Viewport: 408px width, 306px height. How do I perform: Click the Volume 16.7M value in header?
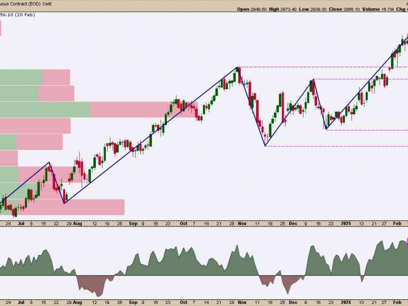click(x=378, y=9)
